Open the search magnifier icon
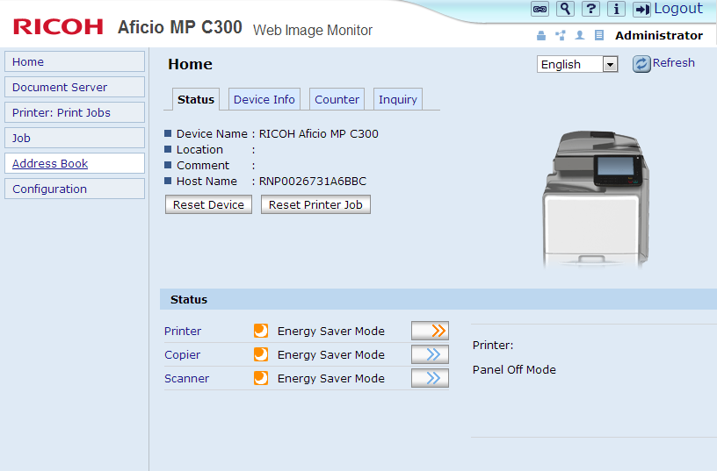 pyautogui.click(x=566, y=9)
